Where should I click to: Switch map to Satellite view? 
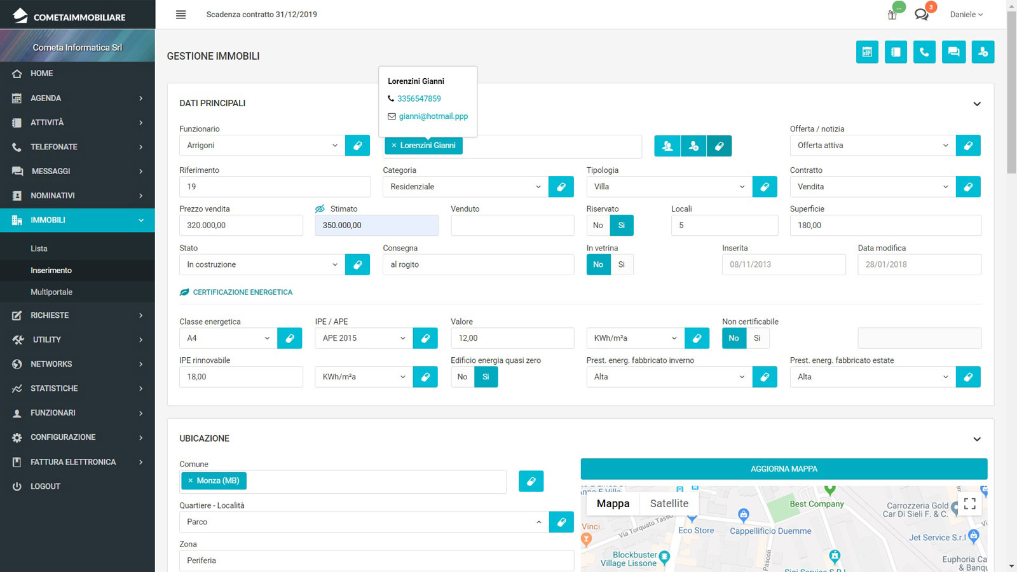click(669, 503)
